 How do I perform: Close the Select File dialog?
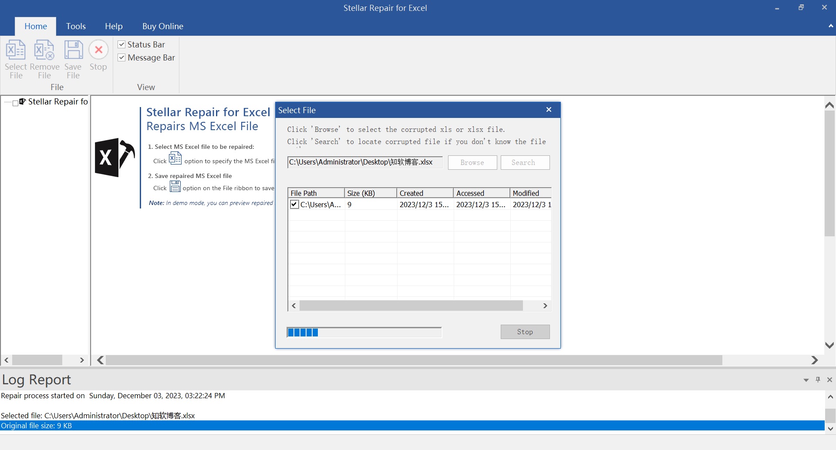[549, 110]
